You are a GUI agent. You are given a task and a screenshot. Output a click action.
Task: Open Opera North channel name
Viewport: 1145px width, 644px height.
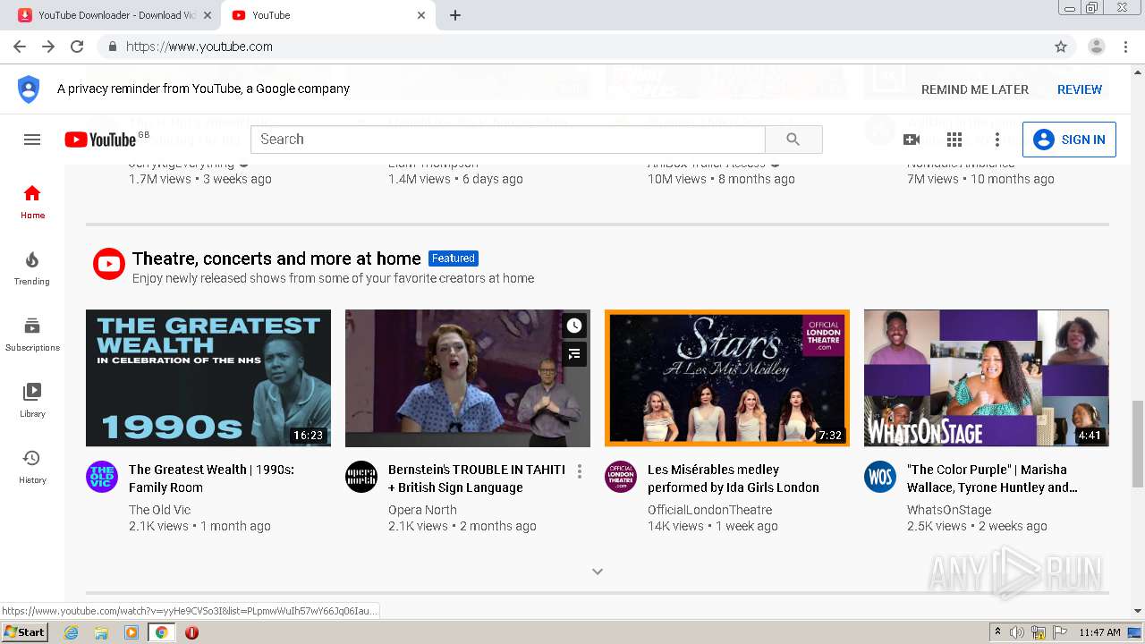tap(422, 510)
